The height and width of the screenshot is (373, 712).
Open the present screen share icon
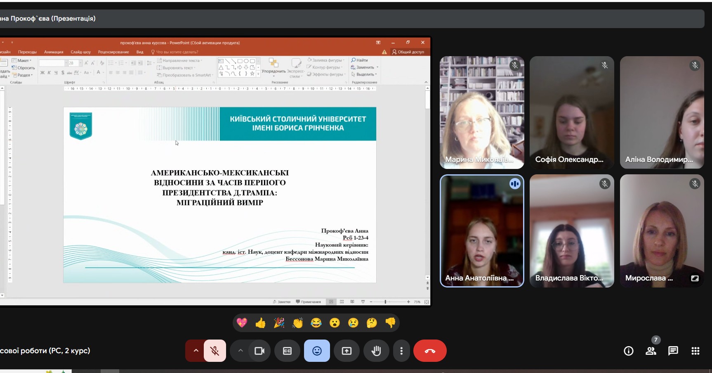[347, 351]
